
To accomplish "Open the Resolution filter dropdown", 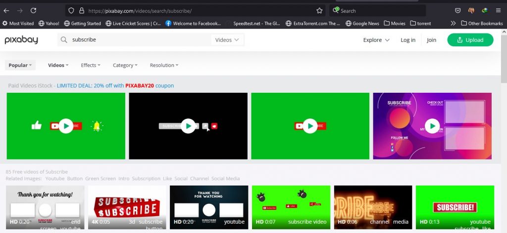I will [x=164, y=65].
